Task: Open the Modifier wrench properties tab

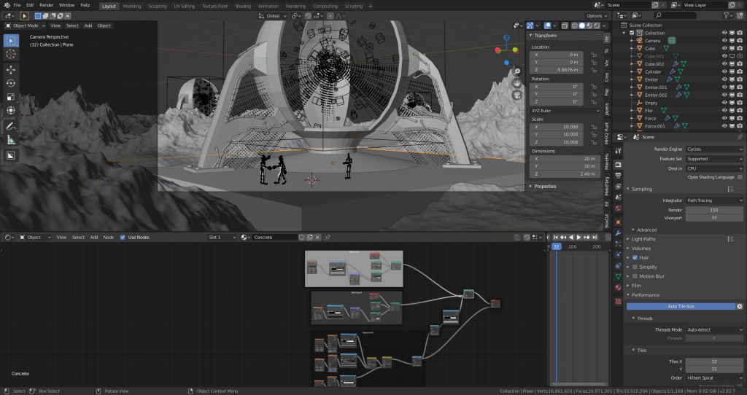Action: 618,233
